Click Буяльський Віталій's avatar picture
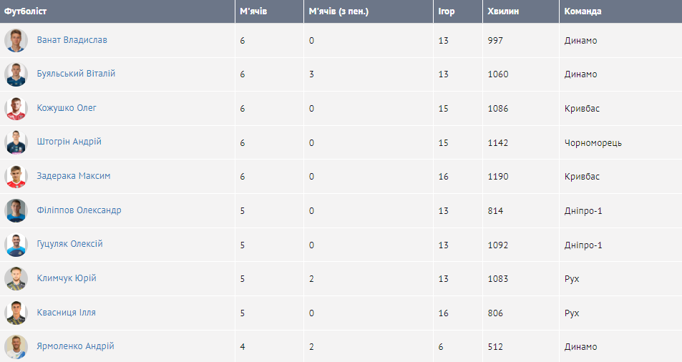682x362 pixels. [16, 74]
